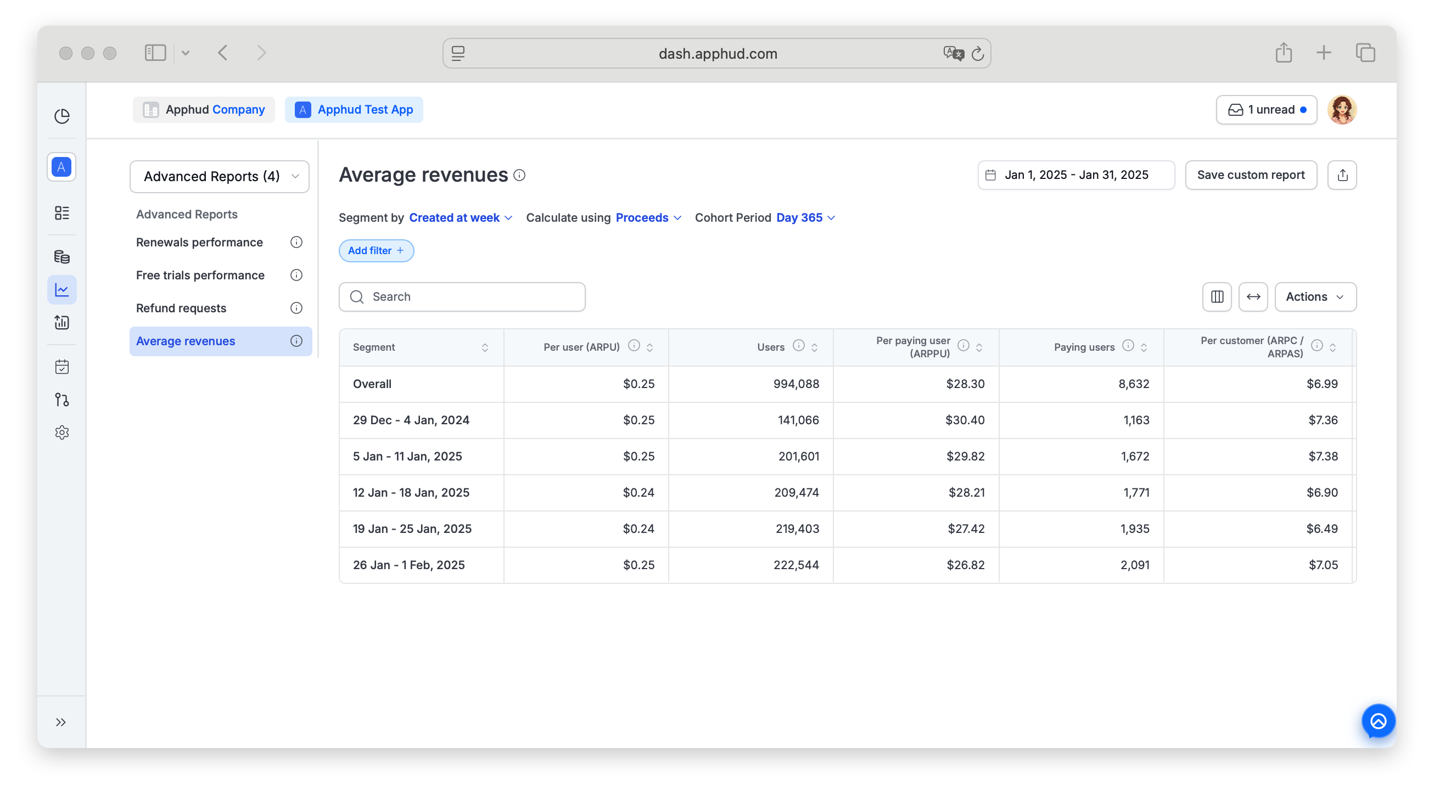Screen dimensions: 1434x798
Task: Switch to Apphud Test App tab
Action: click(354, 110)
